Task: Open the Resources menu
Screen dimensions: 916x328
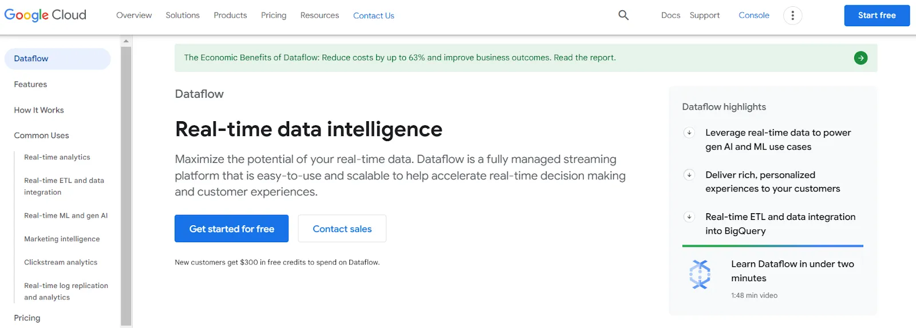Action: pos(319,15)
